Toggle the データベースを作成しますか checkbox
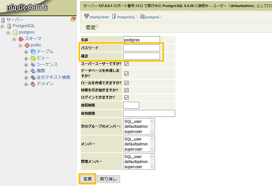Screen dimensions: 272x186 click(x=126, y=74)
